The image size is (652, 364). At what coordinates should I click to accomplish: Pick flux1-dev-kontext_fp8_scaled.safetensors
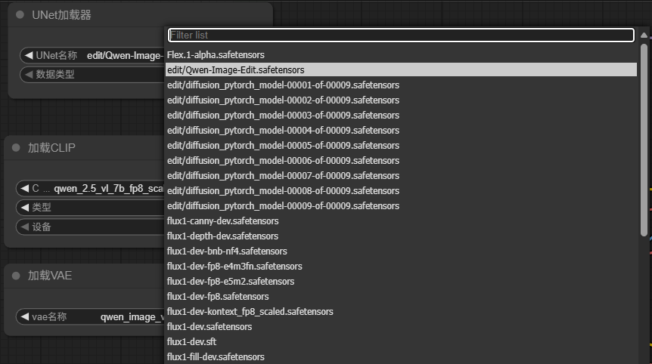point(250,311)
